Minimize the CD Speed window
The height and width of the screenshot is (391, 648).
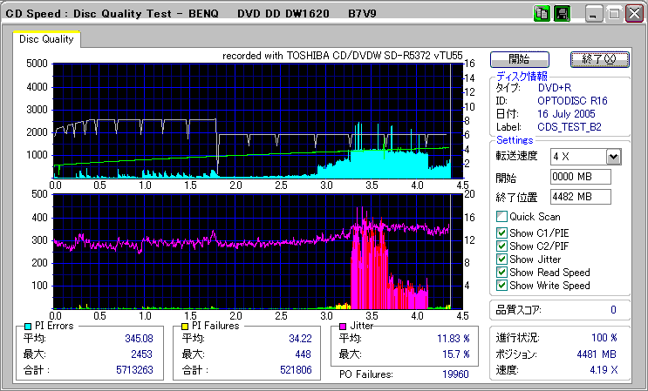(595, 14)
